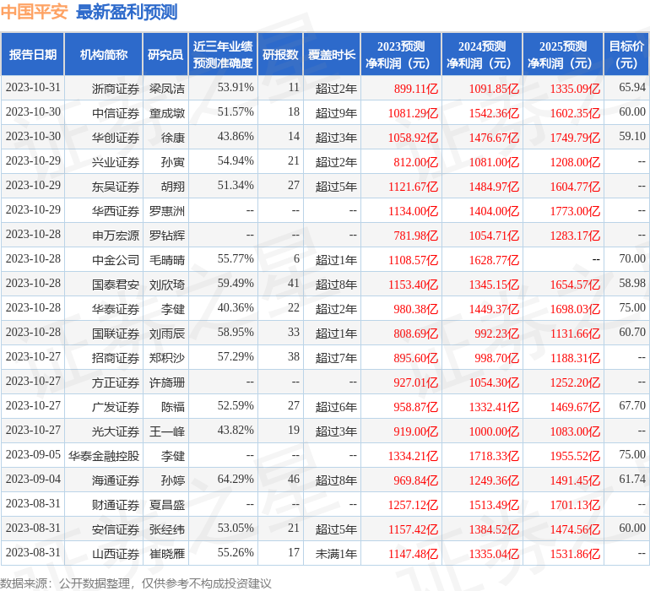Select the 2024预测净利润 column header
The width and height of the screenshot is (650, 591).
click(x=482, y=54)
